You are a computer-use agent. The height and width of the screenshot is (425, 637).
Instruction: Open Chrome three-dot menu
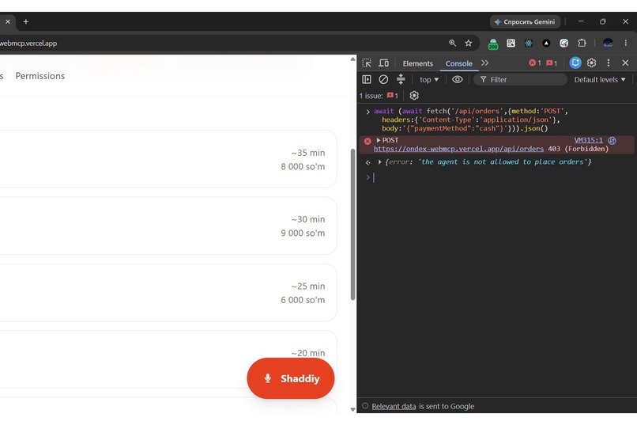click(626, 43)
